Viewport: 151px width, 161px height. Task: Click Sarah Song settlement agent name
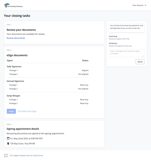point(113,36)
